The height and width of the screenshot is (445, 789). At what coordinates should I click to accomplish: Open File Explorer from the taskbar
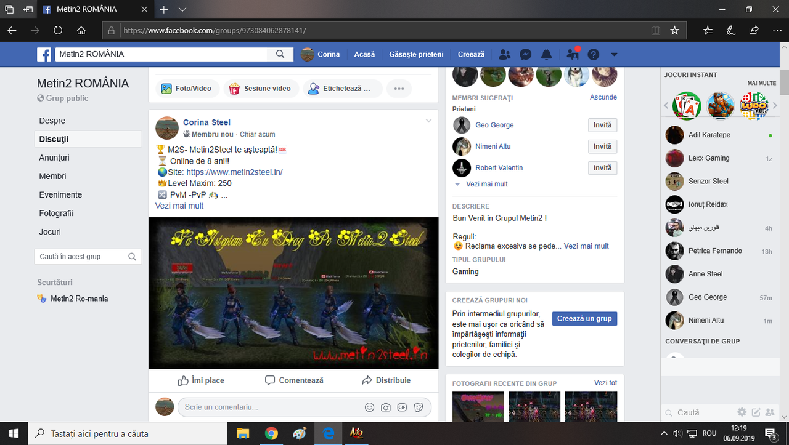pos(243,433)
